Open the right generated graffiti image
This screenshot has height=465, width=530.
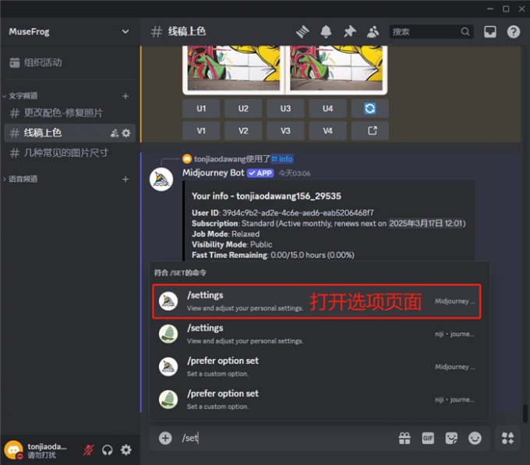point(337,69)
